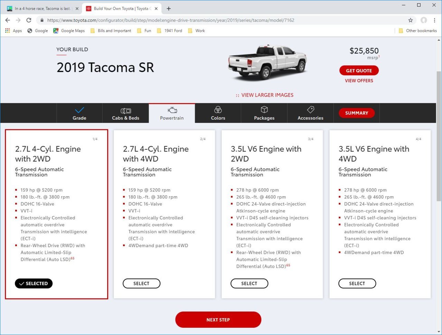This screenshot has height=335, width=442.
Task: Click the SELECTED button on 2.7L 2WD
Action: click(34, 284)
